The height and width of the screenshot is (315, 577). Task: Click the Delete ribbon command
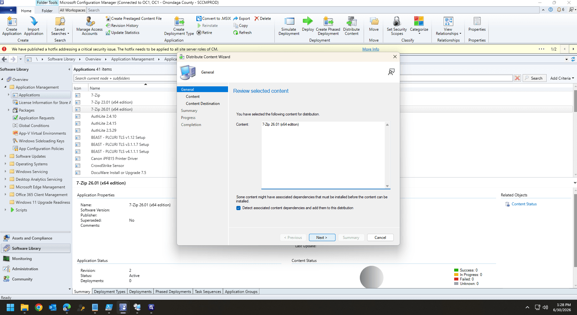[263, 19]
